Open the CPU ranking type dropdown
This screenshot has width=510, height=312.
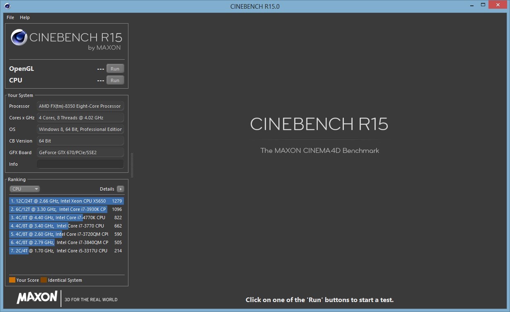coord(24,189)
